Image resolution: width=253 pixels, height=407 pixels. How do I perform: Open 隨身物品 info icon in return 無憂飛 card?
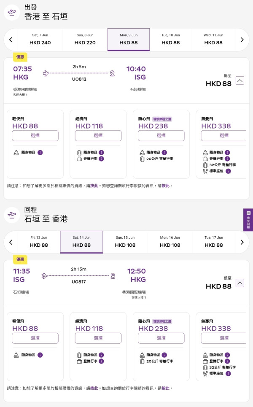pyautogui.click(x=227, y=355)
